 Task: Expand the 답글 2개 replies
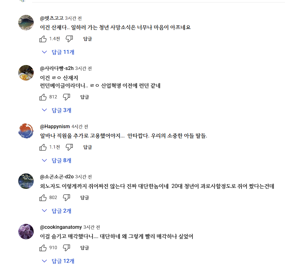point(57,211)
